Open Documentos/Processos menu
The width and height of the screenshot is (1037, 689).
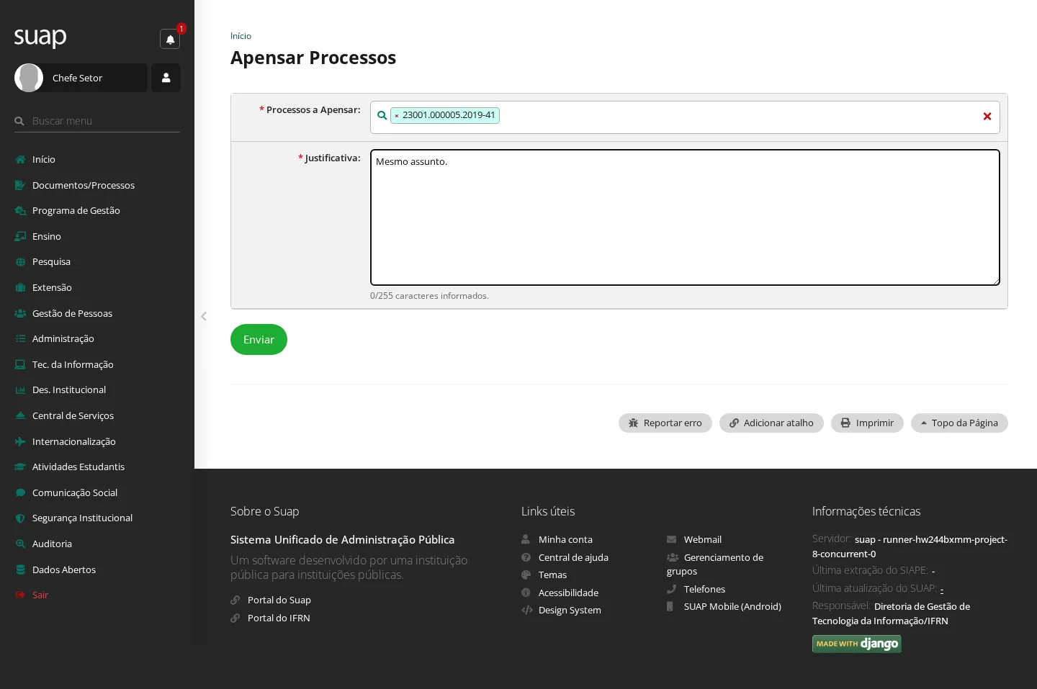[x=84, y=185]
